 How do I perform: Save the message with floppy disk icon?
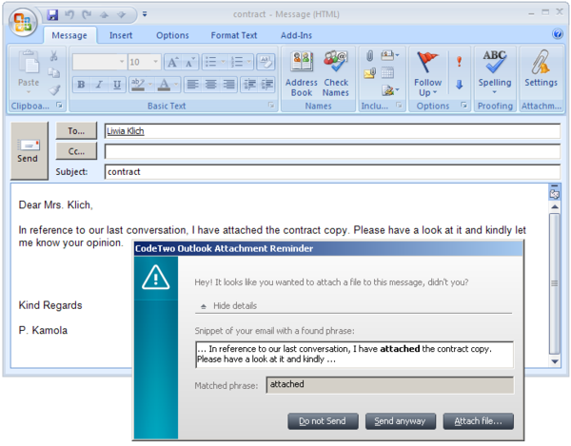[x=52, y=14]
